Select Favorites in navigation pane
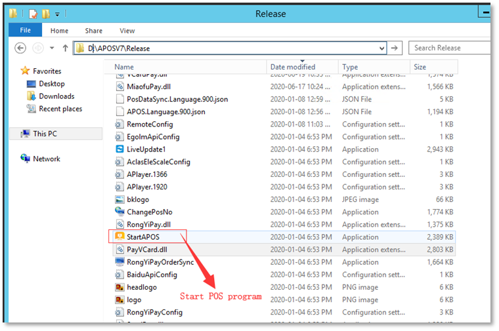 pyautogui.click(x=47, y=71)
